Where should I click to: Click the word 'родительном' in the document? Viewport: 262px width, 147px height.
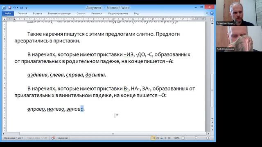[83, 61]
